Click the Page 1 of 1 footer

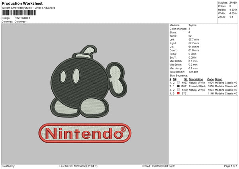[x=231, y=166]
